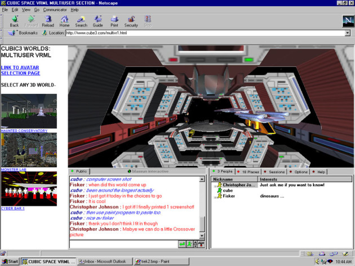355x266 pixels.
Task: Click the chat scrollbar down arrow
Action: [202, 236]
